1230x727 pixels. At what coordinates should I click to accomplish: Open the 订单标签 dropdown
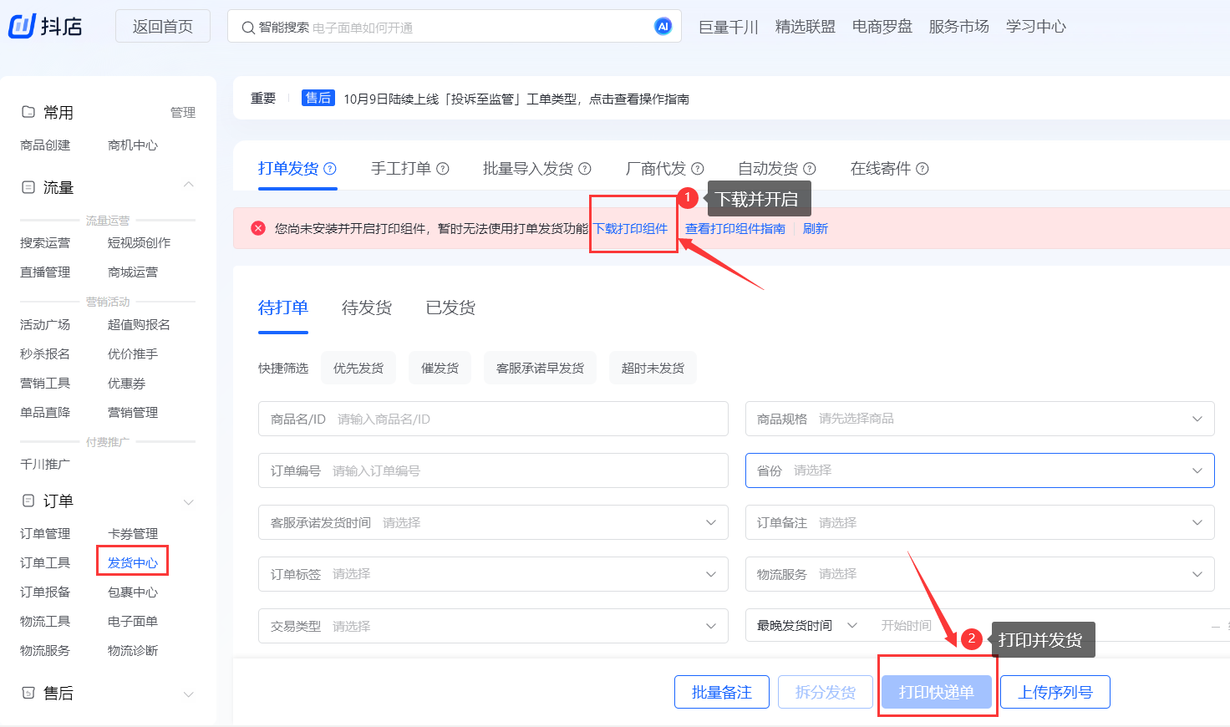pos(493,574)
